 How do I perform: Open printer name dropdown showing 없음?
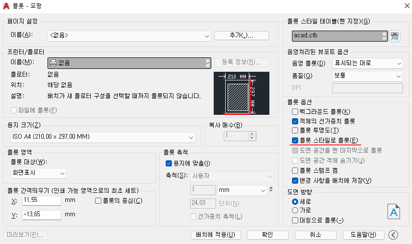[x=129, y=63]
